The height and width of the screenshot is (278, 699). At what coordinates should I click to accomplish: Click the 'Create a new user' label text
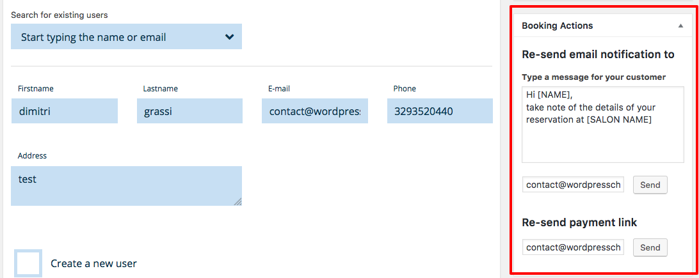[93, 263]
